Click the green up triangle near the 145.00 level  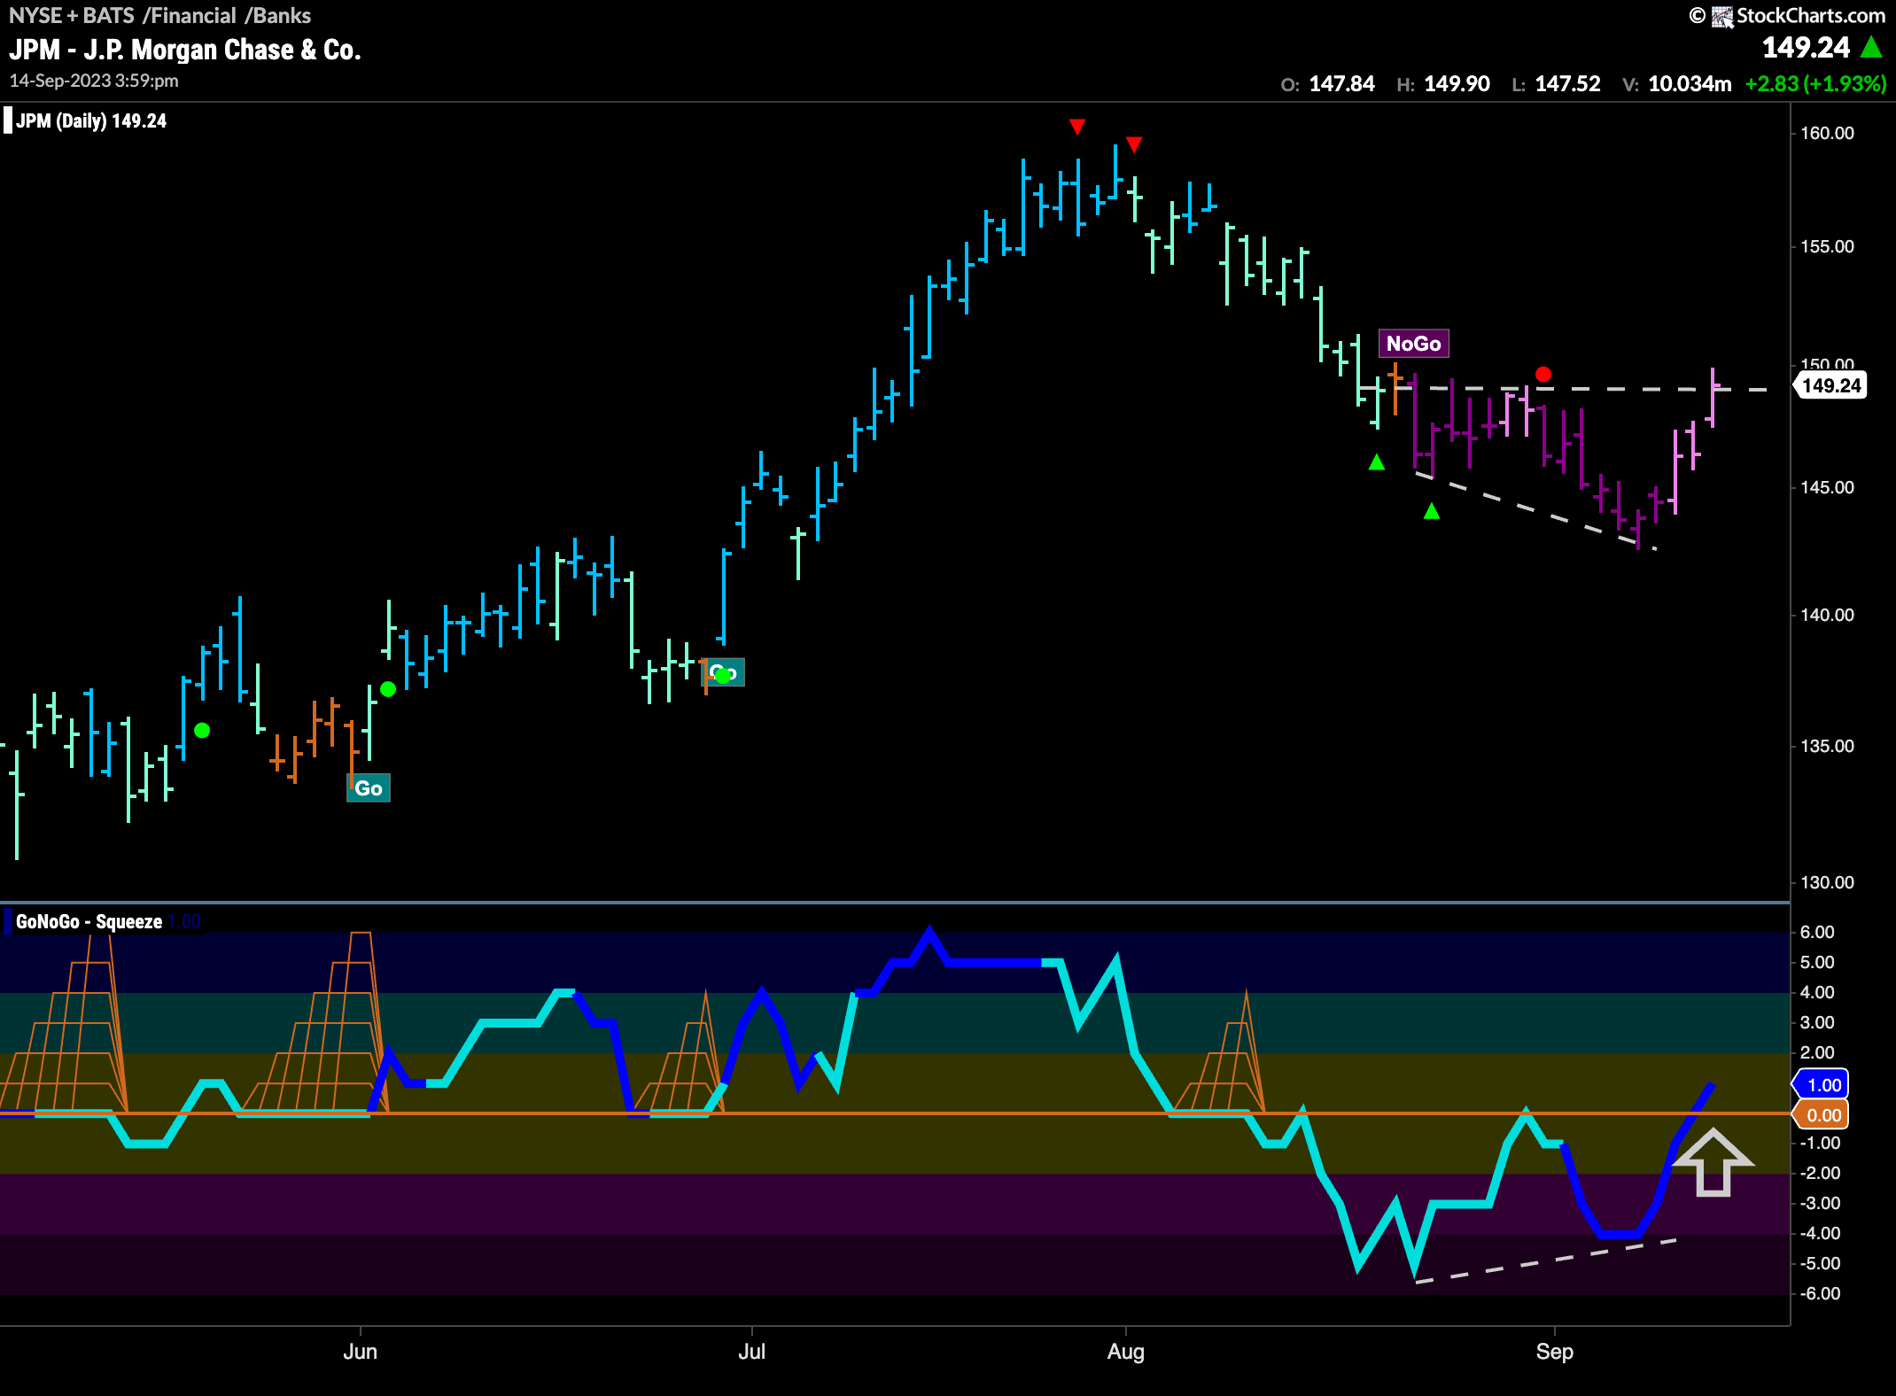click(x=1432, y=511)
